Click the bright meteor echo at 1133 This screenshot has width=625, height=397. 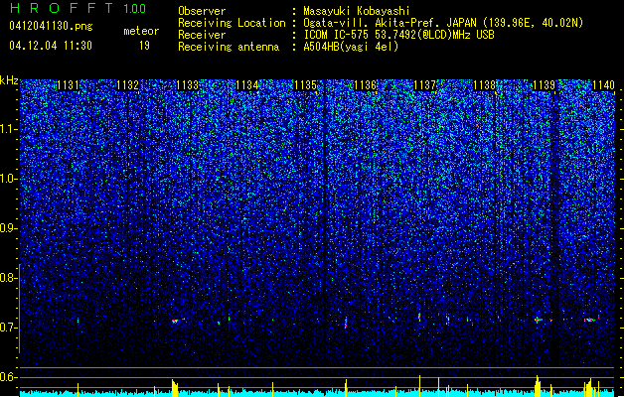tap(175, 321)
